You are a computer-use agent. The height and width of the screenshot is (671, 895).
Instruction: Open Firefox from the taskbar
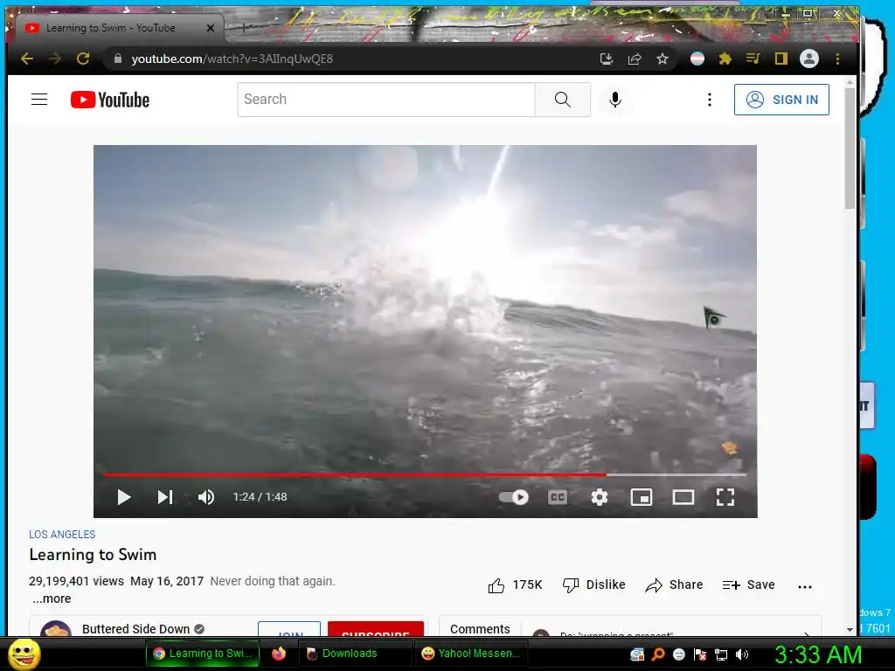[279, 654]
